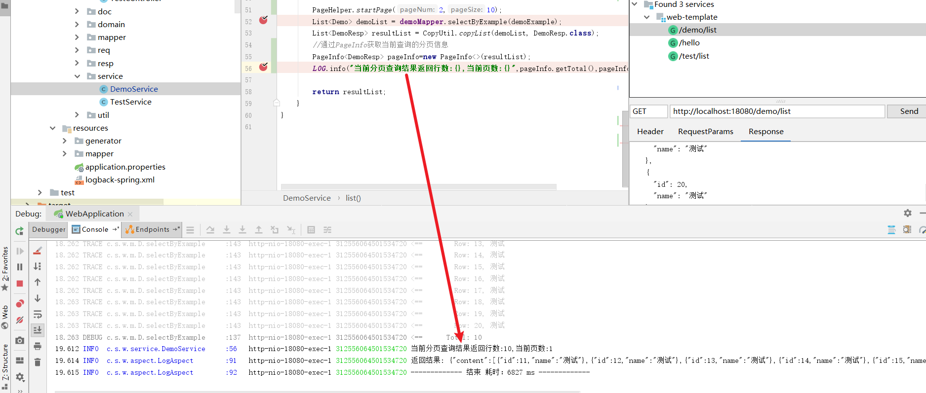Screen dimensions: 926x393
Task: Open the Debugger tab
Action: point(48,229)
